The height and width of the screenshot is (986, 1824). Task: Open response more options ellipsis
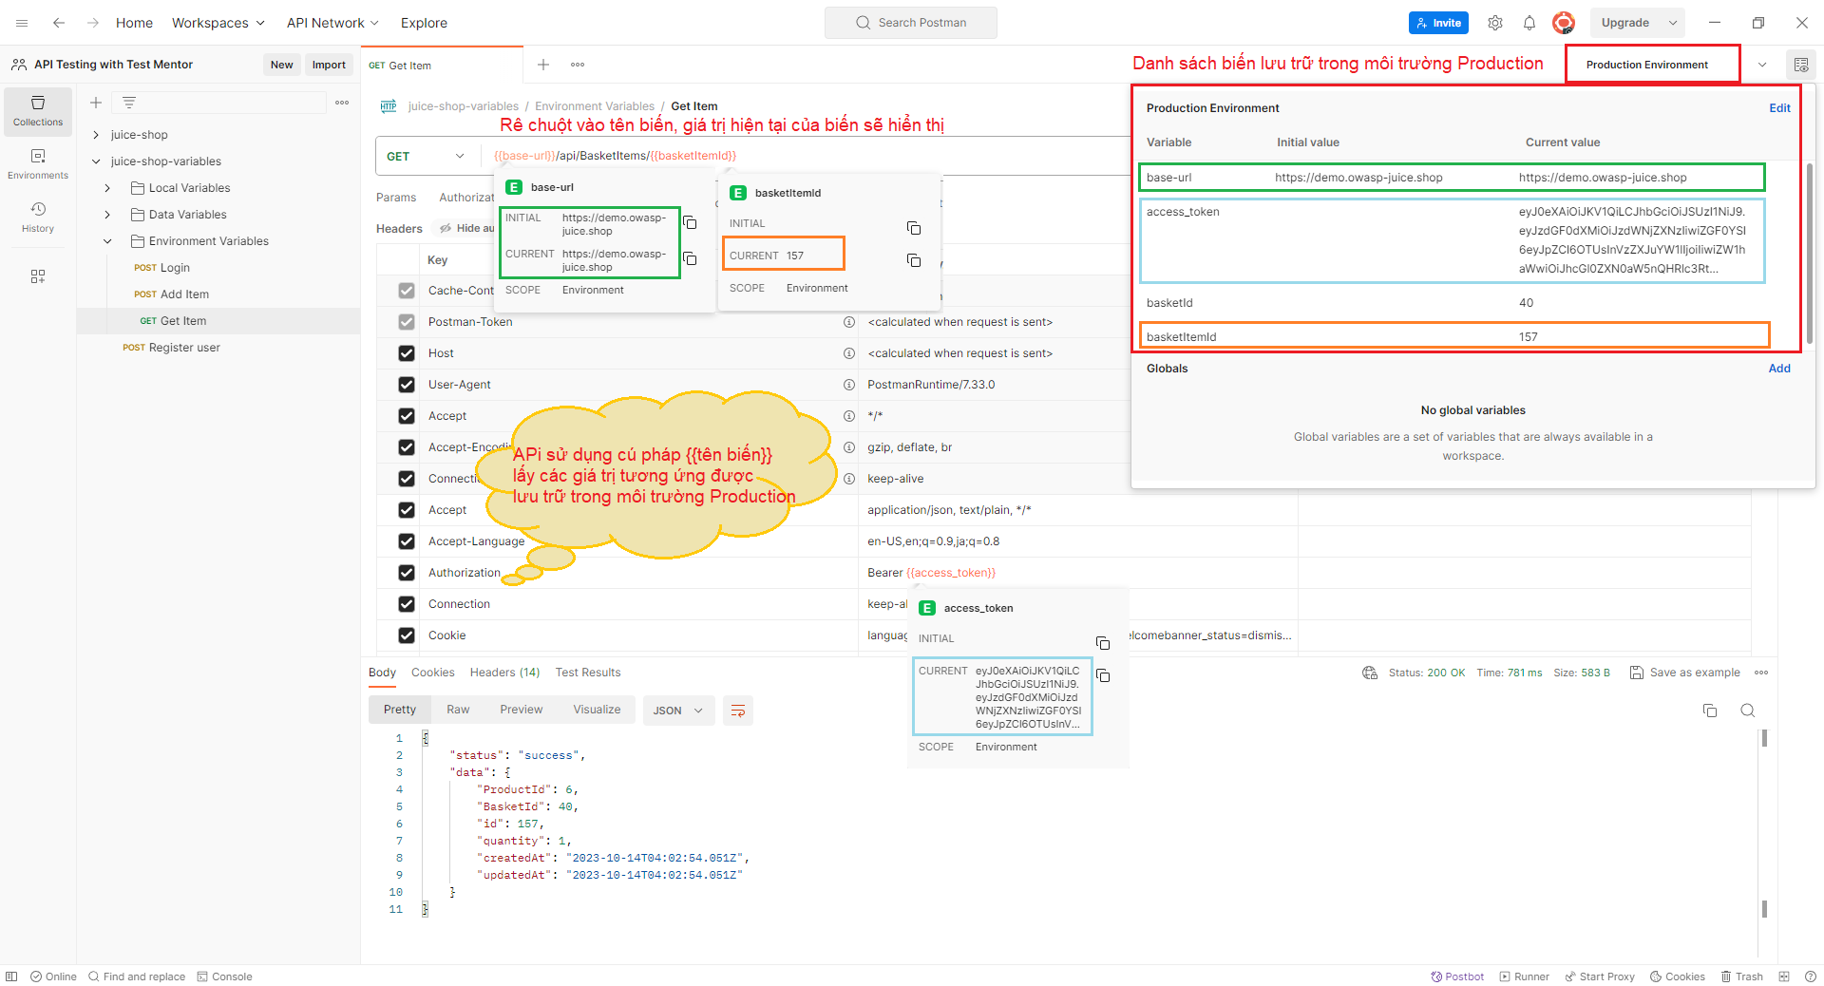pos(1761,673)
